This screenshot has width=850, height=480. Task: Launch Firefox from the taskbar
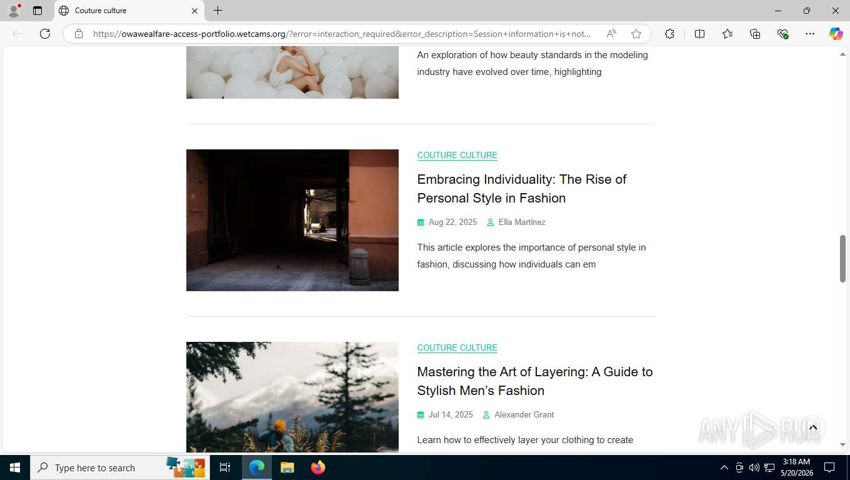(x=318, y=467)
